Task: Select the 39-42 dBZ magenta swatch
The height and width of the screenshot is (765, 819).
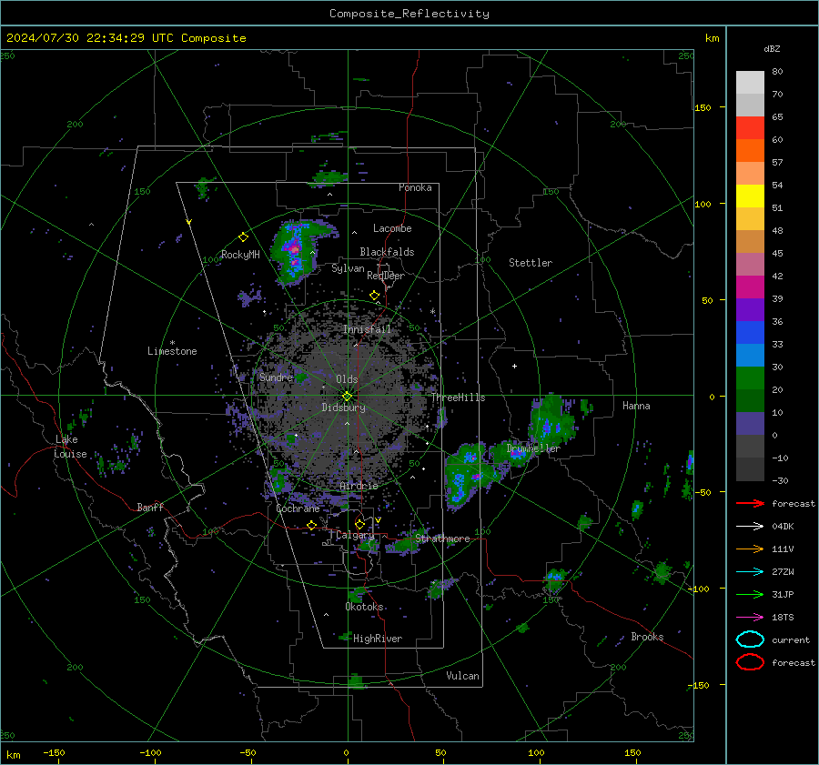Action: pos(750,287)
